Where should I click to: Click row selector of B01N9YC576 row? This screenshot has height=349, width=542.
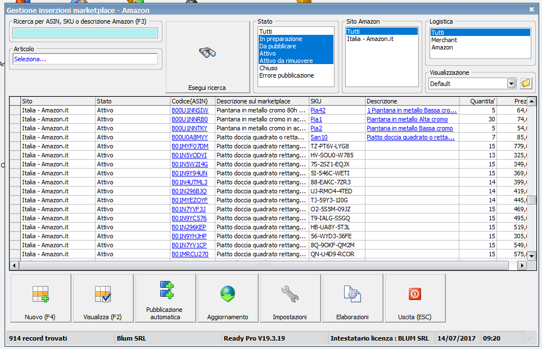pyautogui.click(x=15, y=218)
